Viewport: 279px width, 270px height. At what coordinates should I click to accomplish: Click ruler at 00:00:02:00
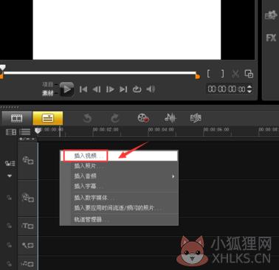pyautogui.click(x=106, y=130)
